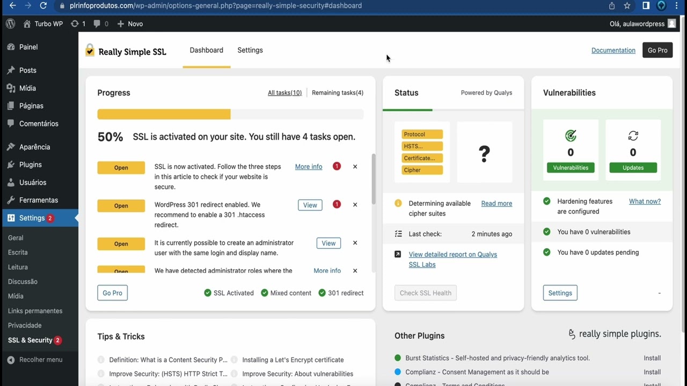
Task: Open the Ferramentas menu
Action: coord(39,200)
